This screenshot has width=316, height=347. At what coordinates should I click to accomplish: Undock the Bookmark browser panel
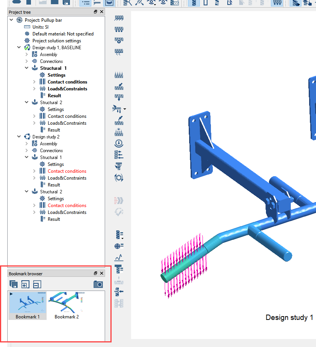[96, 273]
